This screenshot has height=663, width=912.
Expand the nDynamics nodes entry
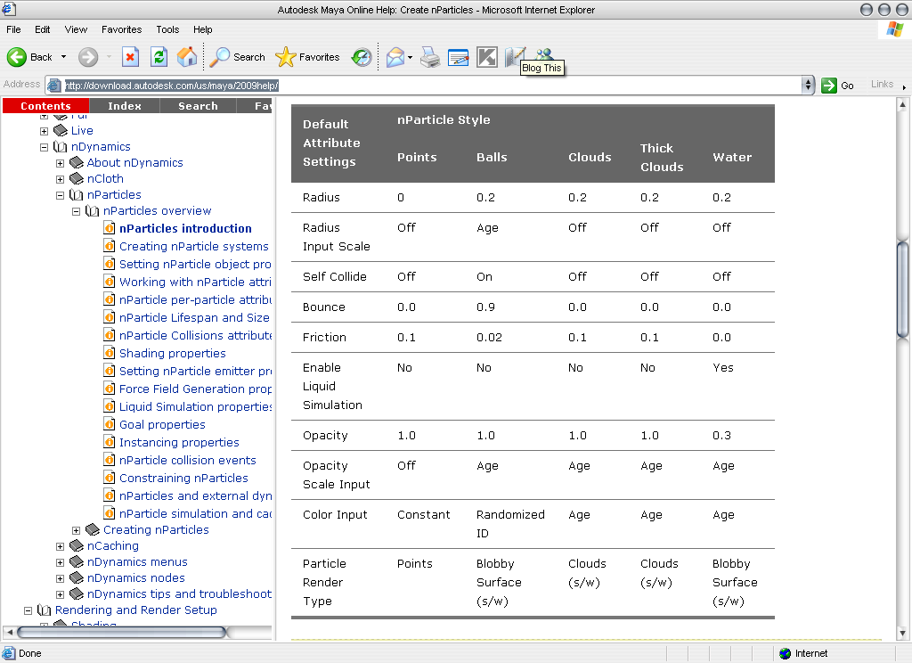tap(60, 578)
